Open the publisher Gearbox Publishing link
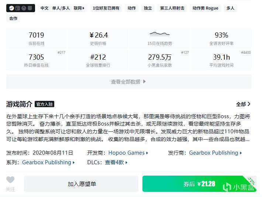The height and width of the screenshot is (197, 262). tap(216, 153)
